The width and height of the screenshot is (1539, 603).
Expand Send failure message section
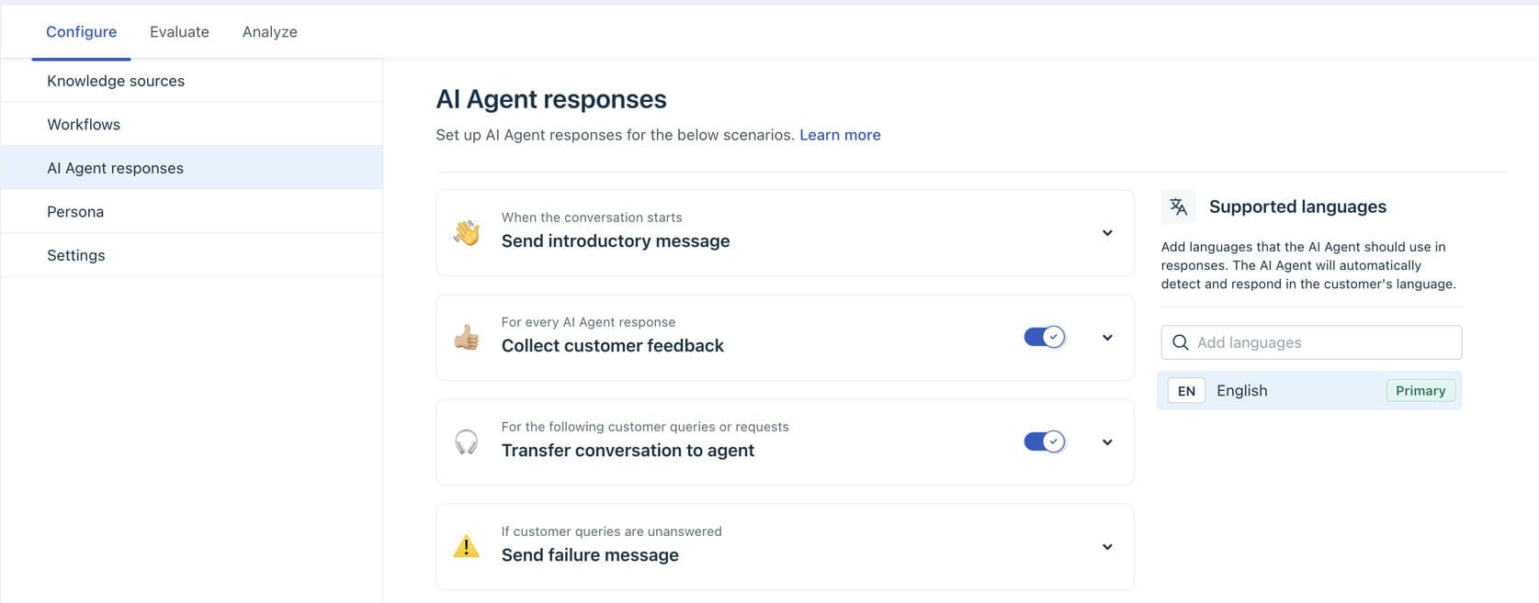[1107, 547]
